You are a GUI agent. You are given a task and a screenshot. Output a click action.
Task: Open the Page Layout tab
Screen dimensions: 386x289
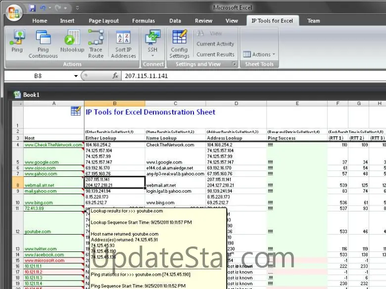tap(103, 21)
